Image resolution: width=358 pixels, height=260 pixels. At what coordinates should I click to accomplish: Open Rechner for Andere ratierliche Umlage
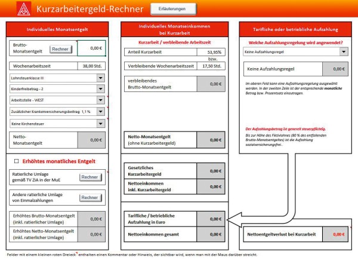[x=91, y=197]
